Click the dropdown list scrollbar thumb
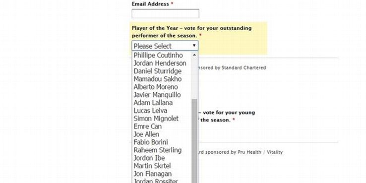The image size is (366, 183). point(194,141)
